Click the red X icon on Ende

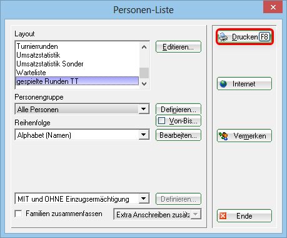coord(223,216)
